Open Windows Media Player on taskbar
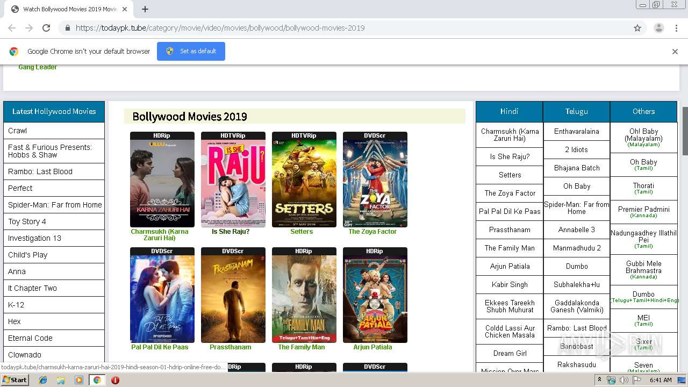 [79, 380]
